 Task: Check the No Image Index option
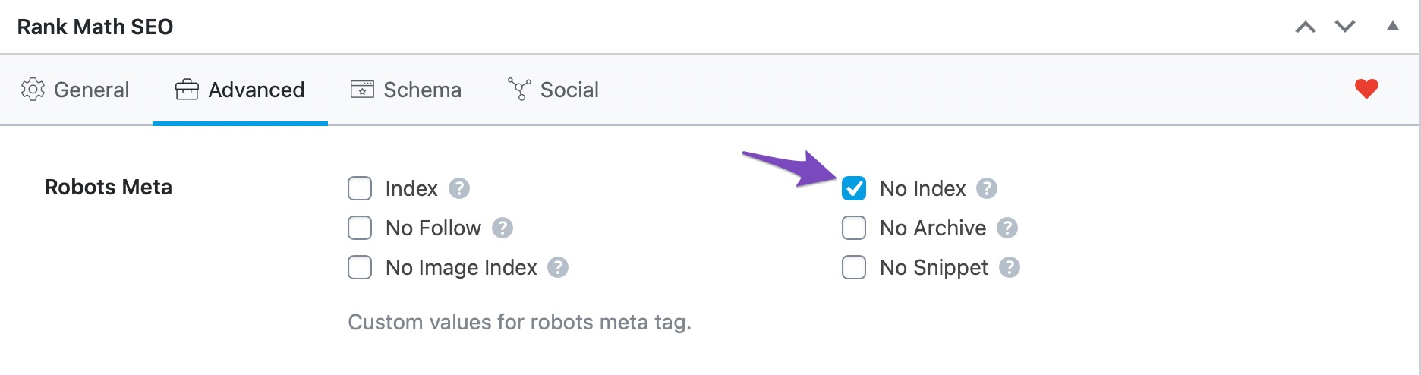coord(360,267)
